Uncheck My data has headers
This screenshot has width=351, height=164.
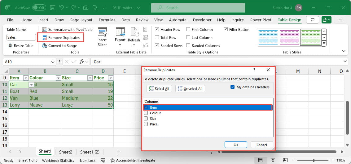(x=233, y=87)
